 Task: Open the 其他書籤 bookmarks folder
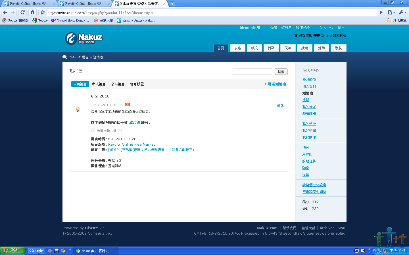click(397, 20)
